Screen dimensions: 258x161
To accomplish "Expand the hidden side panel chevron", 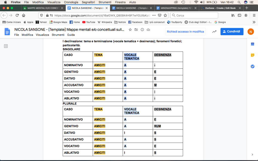I will 252,154.
